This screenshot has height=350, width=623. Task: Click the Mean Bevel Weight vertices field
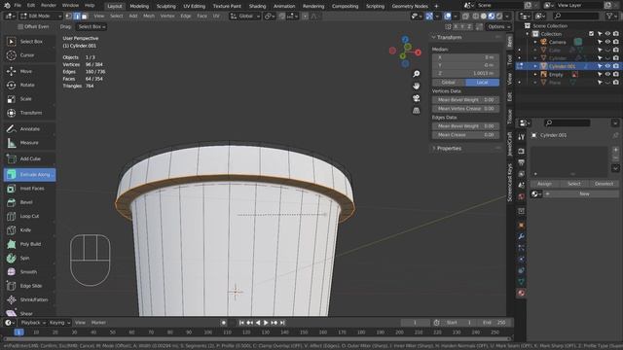click(x=465, y=99)
